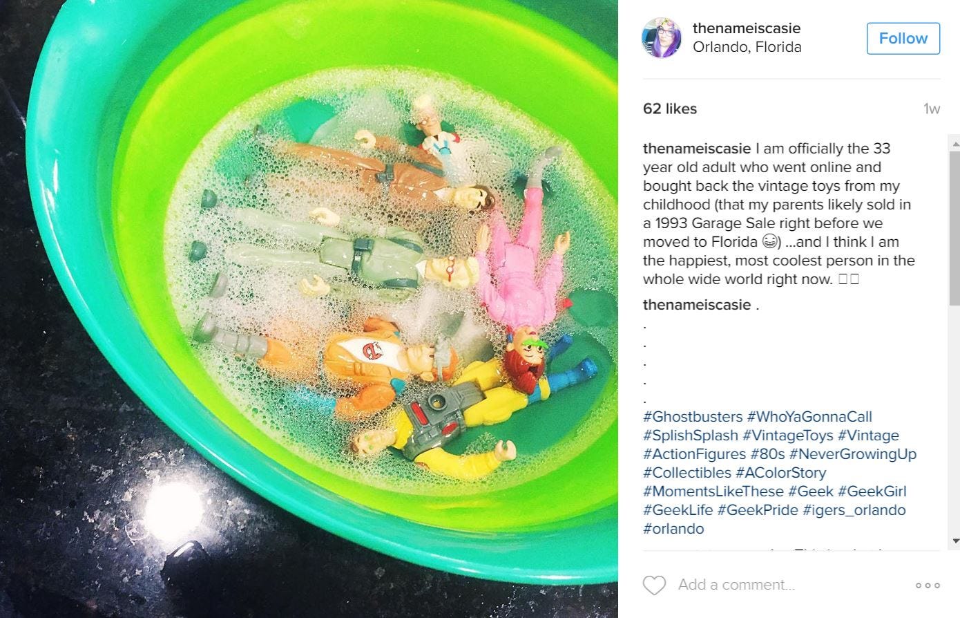The height and width of the screenshot is (618, 960).
Task: Open the #VintageToys hashtag
Action: (x=788, y=436)
